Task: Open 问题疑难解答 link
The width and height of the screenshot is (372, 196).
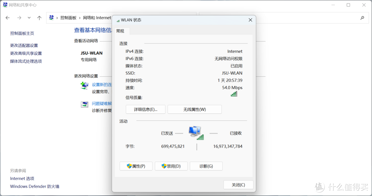Action: 102,103
